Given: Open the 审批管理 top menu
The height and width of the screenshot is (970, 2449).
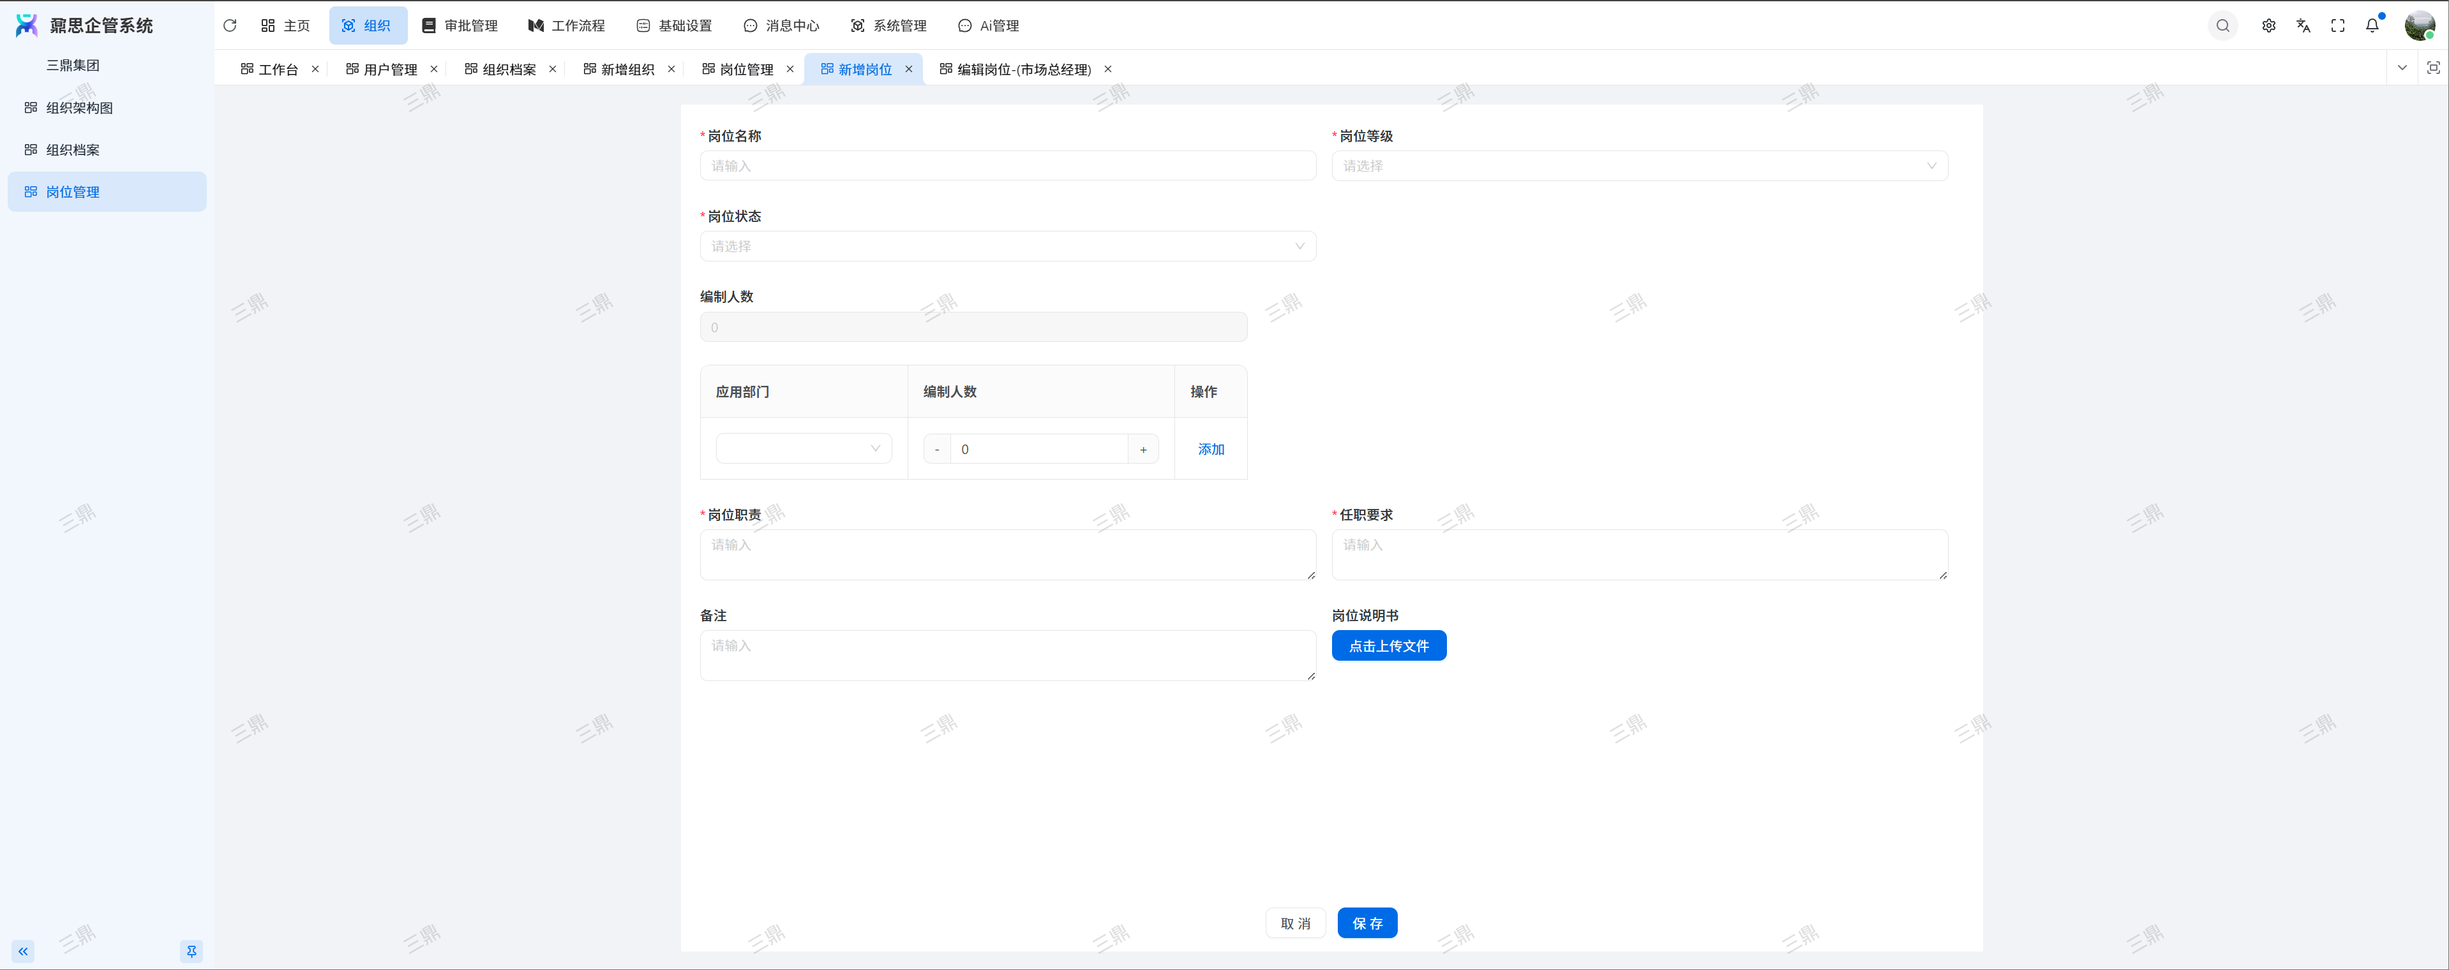Looking at the screenshot, I should [x=460, y=26].
